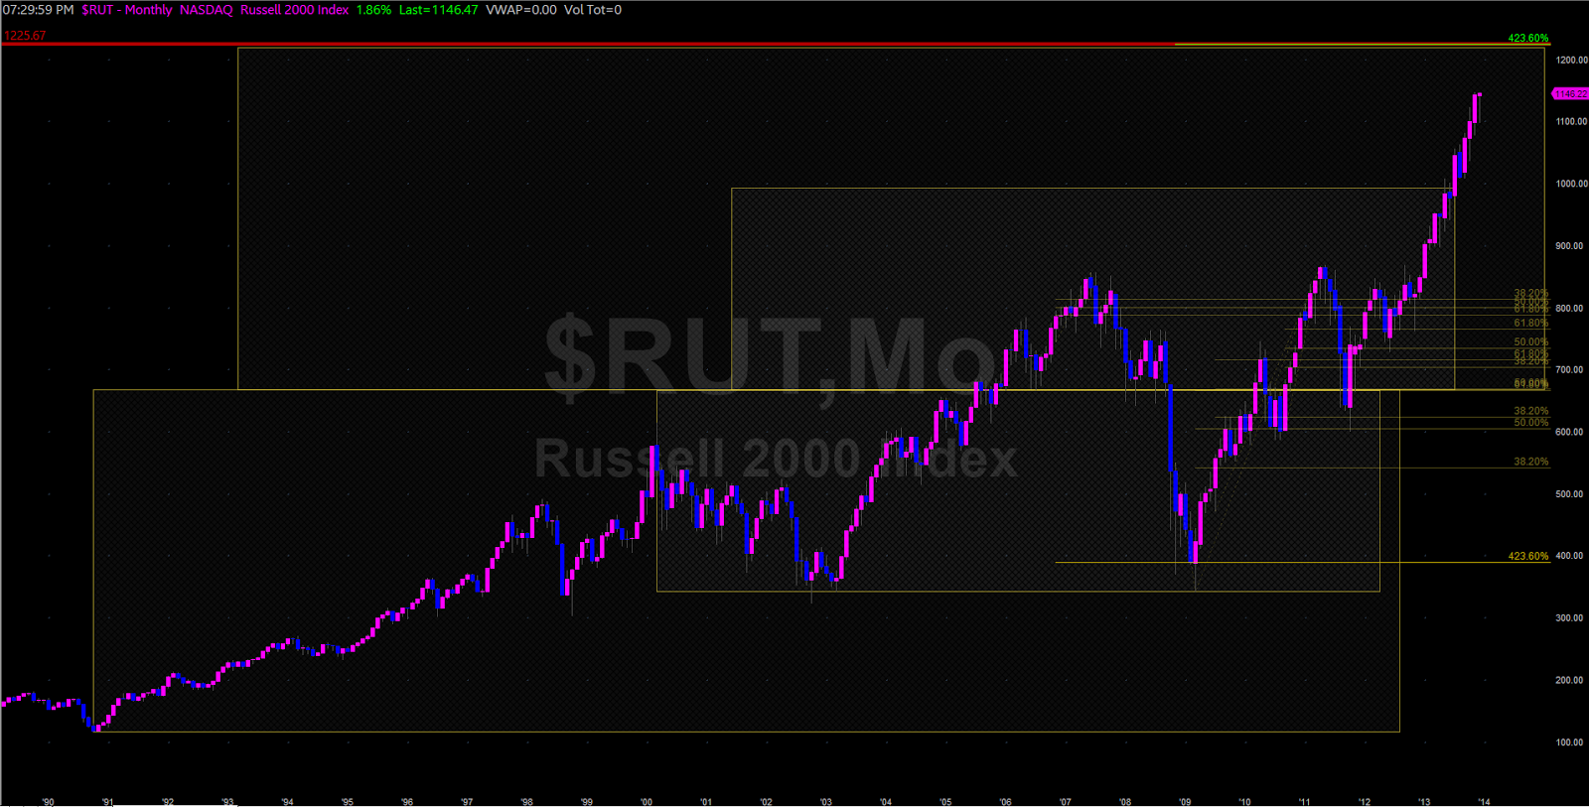Click the 500.00 price axis label
The height and width of the screenshot is (807, 1589).
1571,494
